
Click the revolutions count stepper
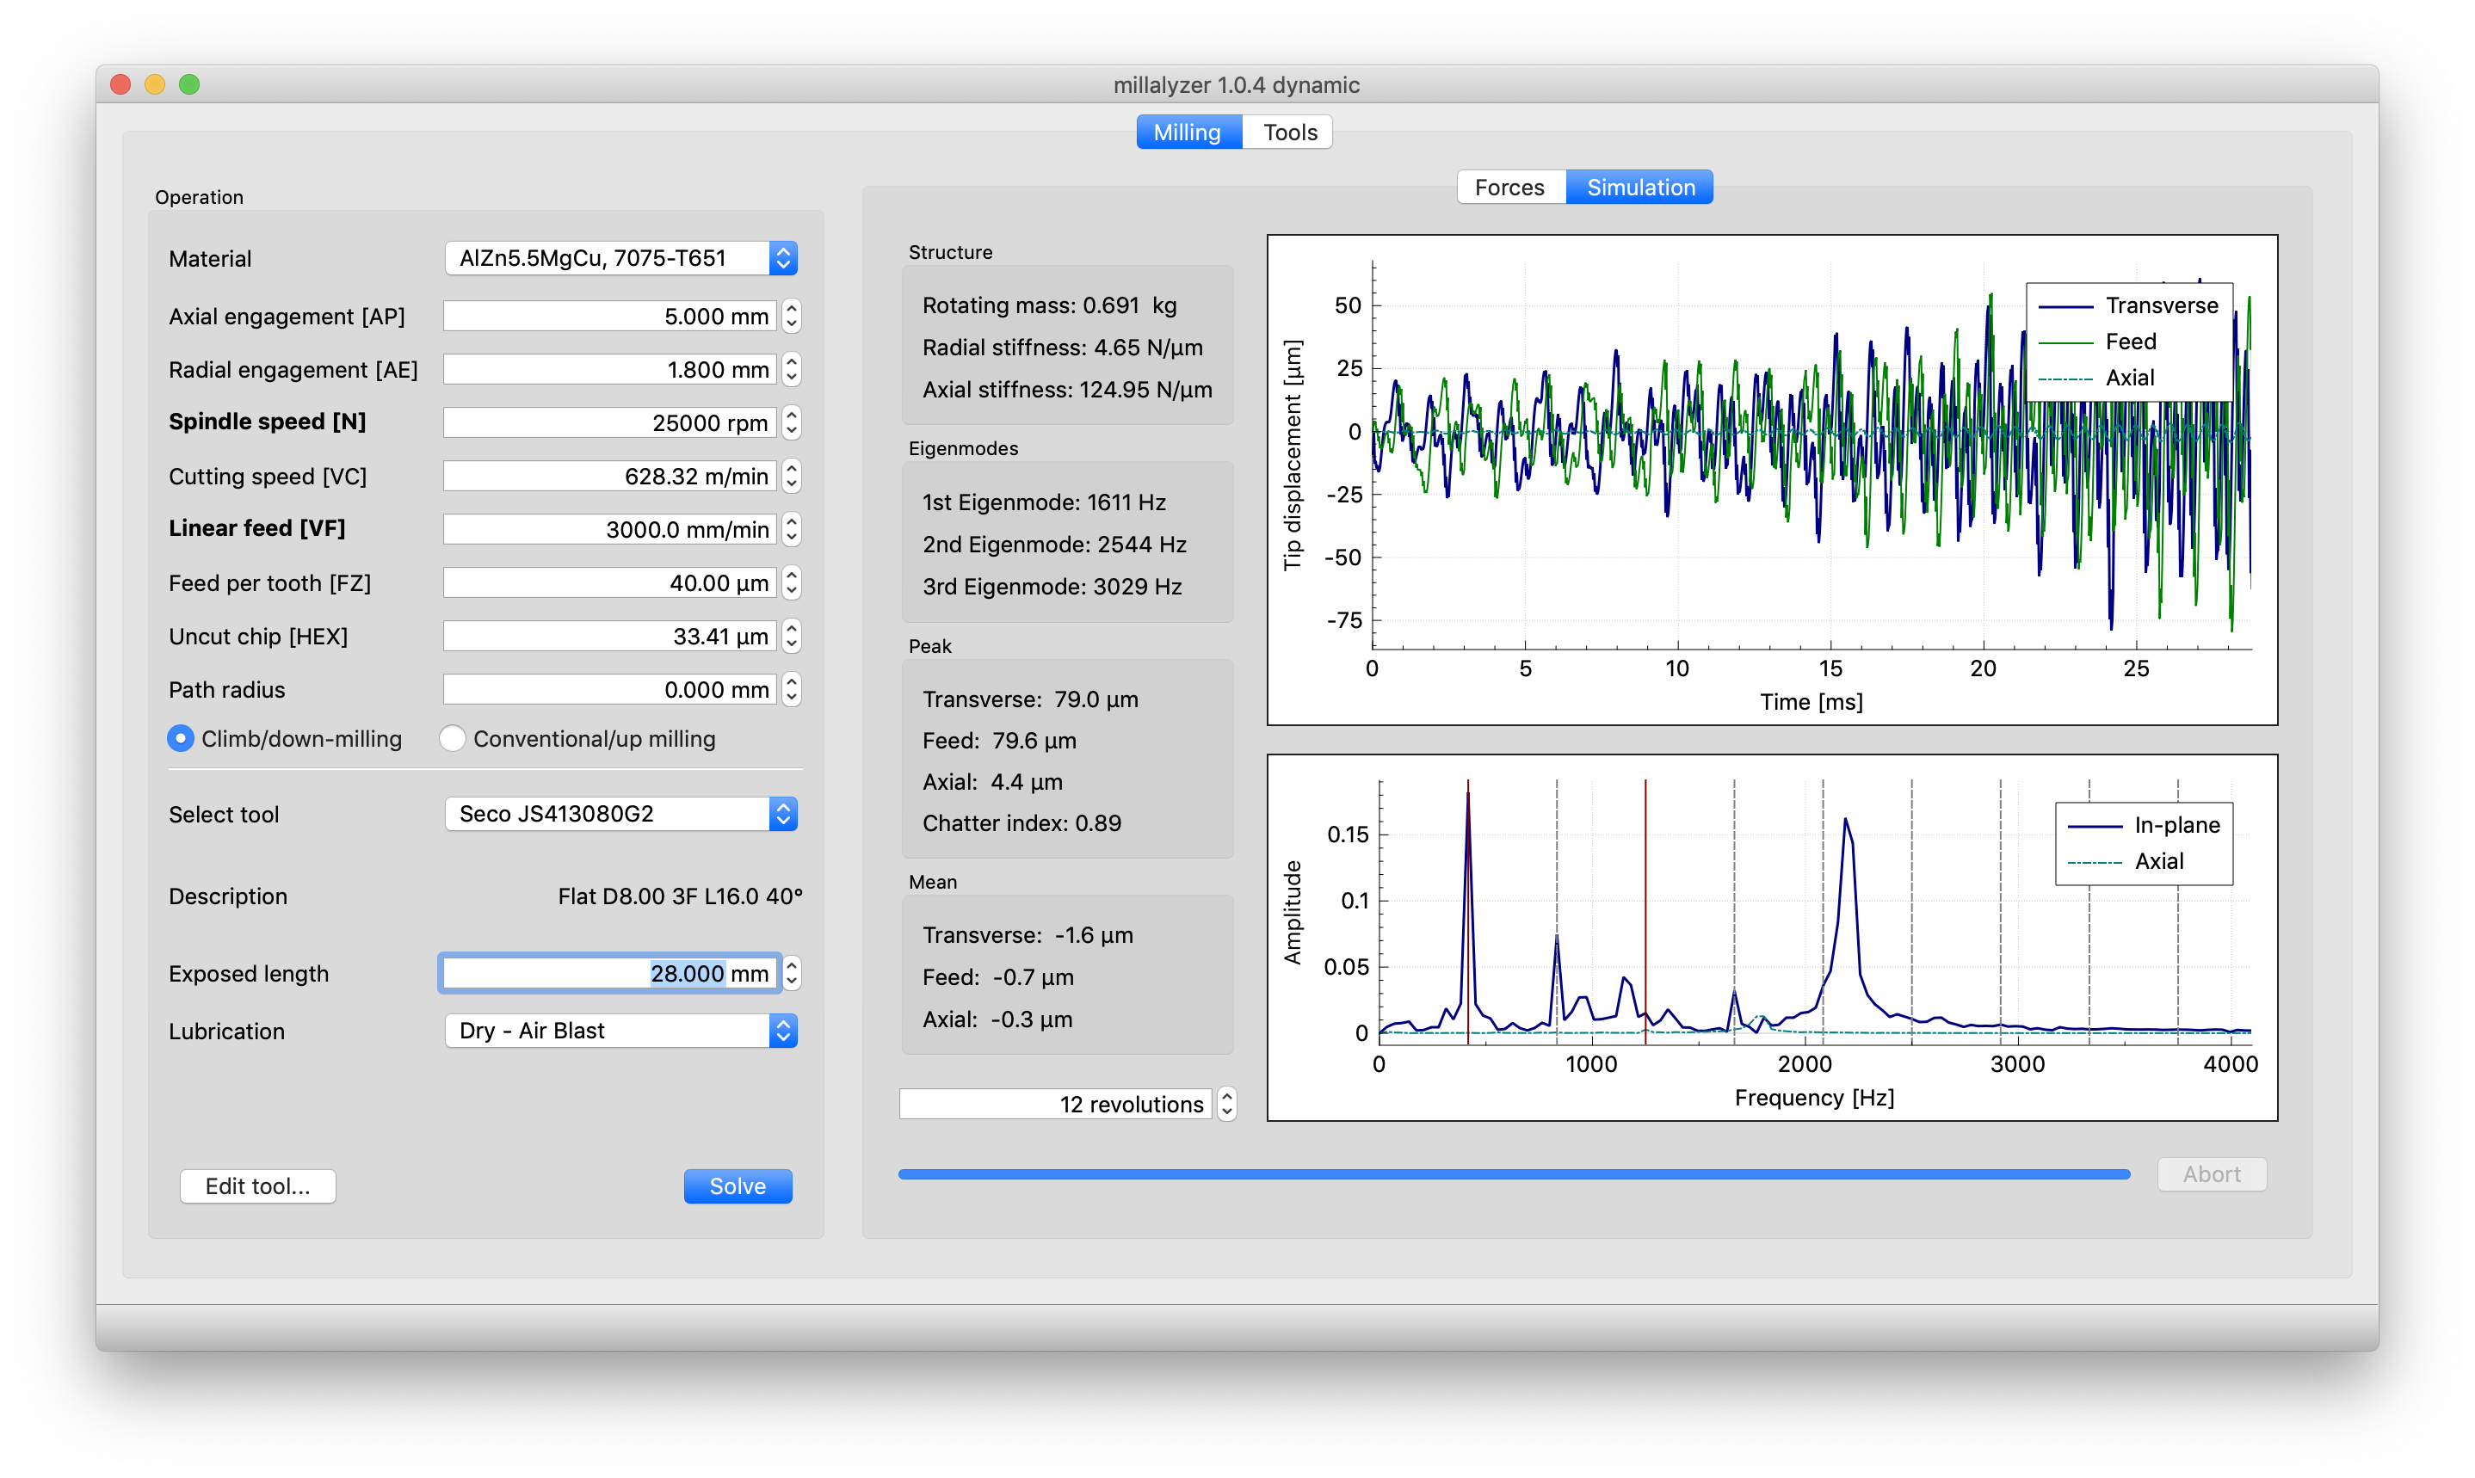(x=1227, y=1104)
